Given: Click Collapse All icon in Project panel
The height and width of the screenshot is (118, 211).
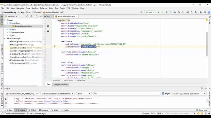Looking at the screenshot, I should coord(31,16).
